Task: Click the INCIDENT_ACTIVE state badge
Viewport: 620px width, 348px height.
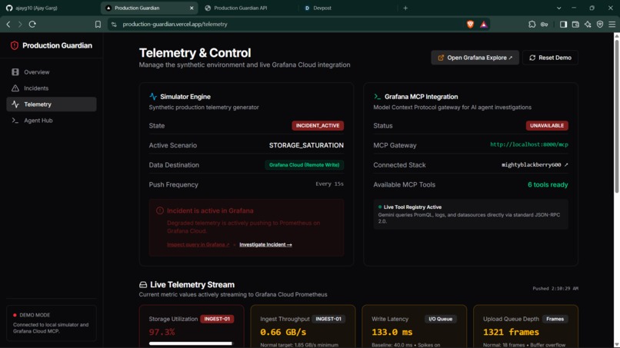Action: click(318, 126)
